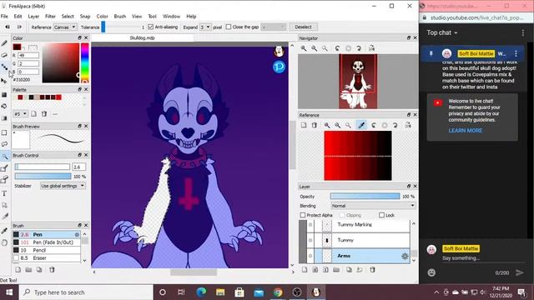Enable layer Lock checkbox
This screenshot has height=300, width=534.
(382, 215)
